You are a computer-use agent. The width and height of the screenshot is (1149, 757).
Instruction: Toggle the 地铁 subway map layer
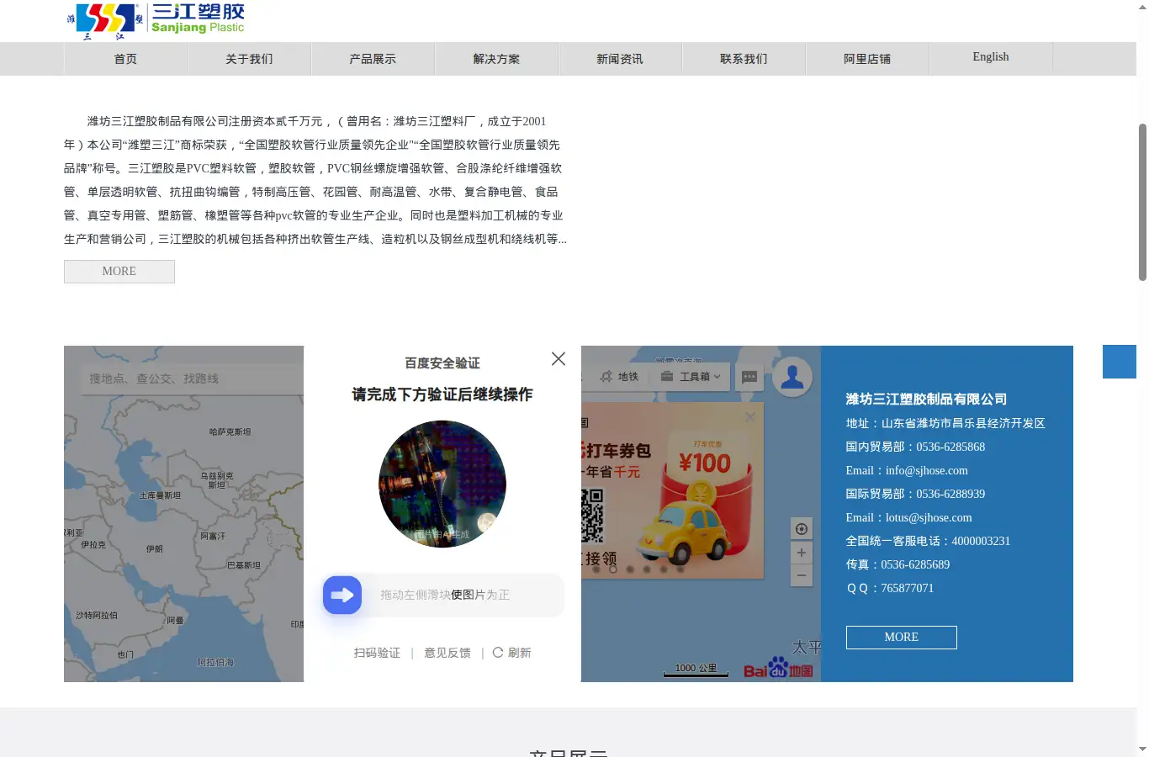coord(619,377)
